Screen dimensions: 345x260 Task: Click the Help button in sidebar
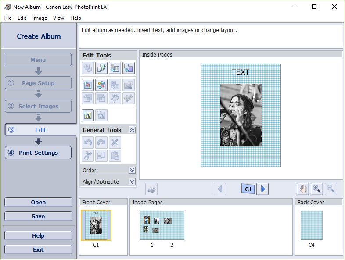(x=38, y=235)
